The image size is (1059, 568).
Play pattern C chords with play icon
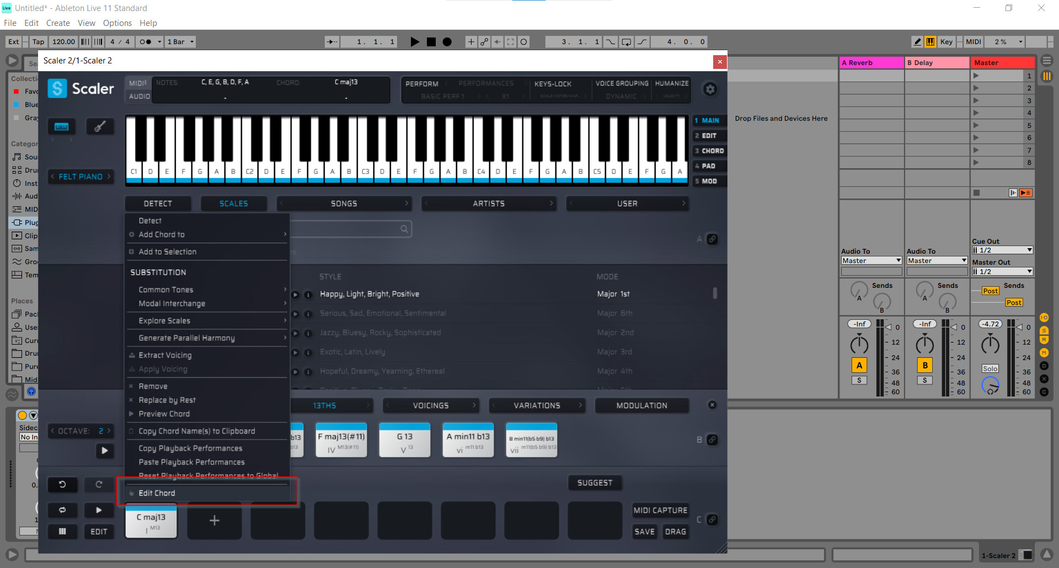(99, 510)
